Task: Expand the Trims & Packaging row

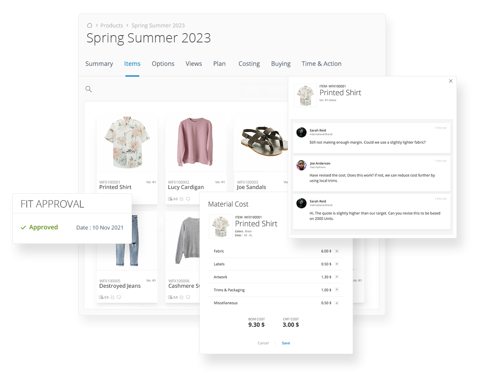Action: coord(337,290)
